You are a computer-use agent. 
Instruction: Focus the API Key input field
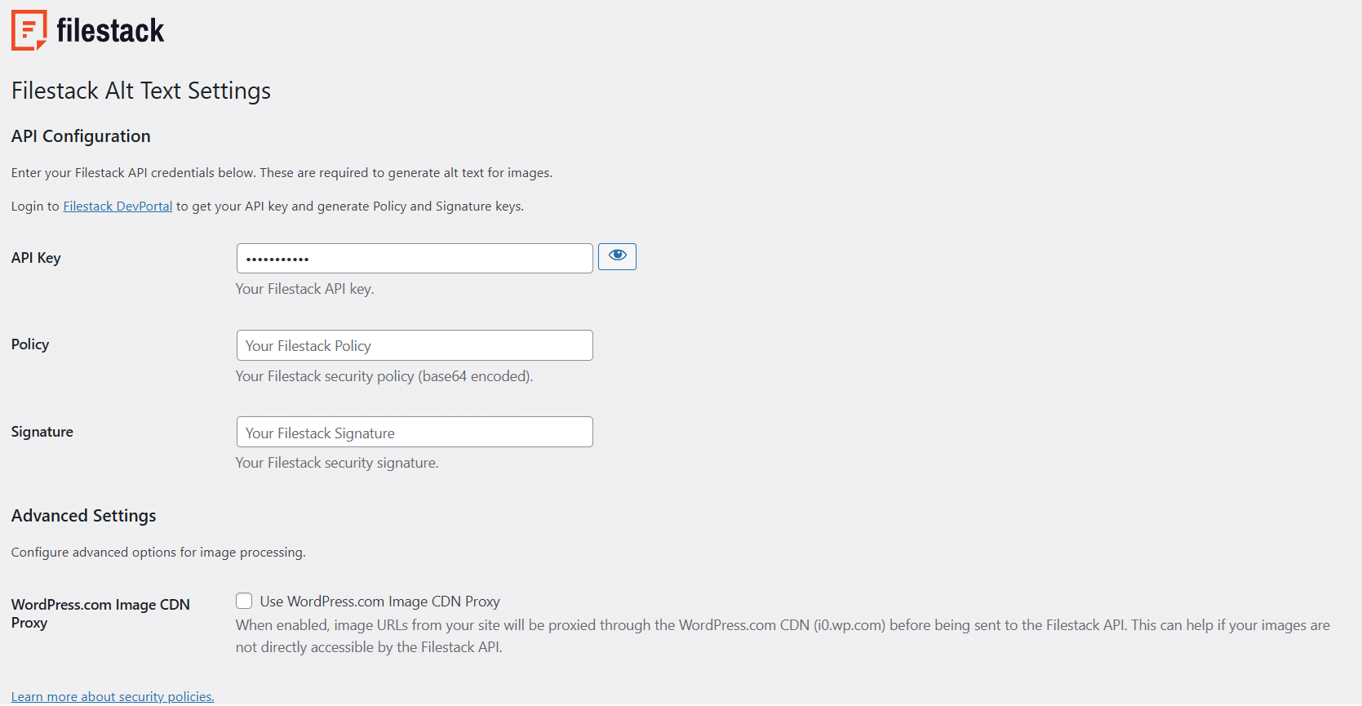[414, 258]
